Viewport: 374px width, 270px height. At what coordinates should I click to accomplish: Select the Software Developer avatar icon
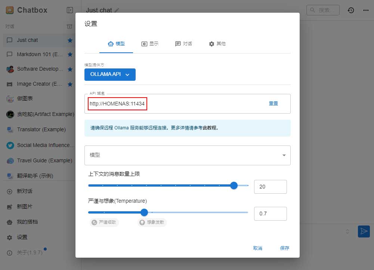(x=10, y=69)
